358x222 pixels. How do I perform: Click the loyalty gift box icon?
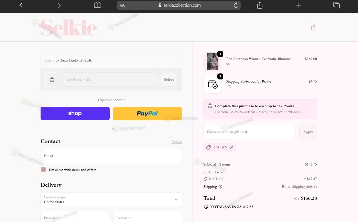point(52,79)
